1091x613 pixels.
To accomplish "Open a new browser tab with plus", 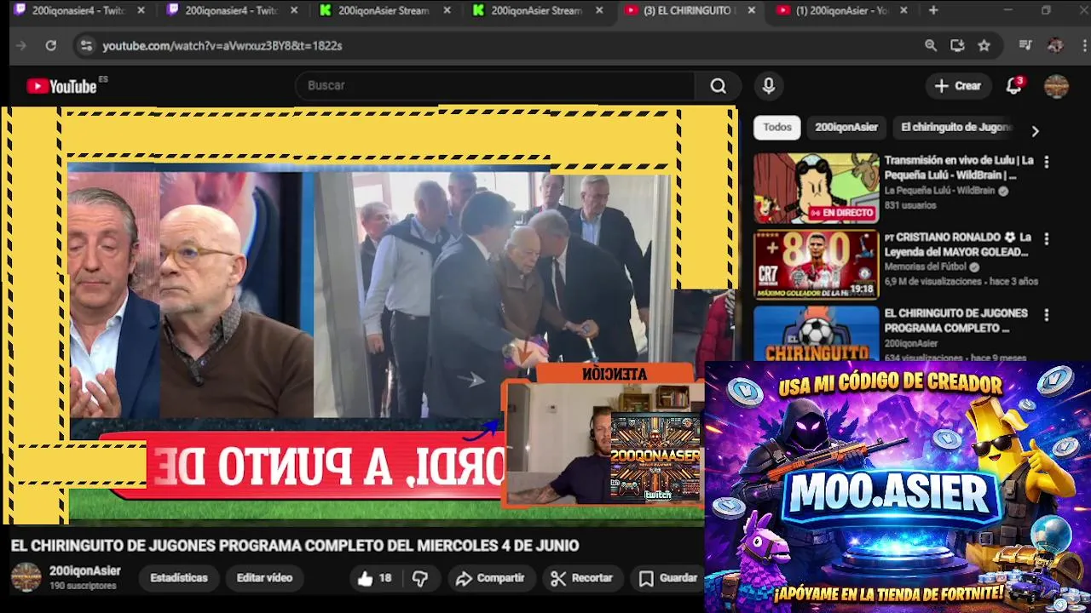I will pos(933,10).
